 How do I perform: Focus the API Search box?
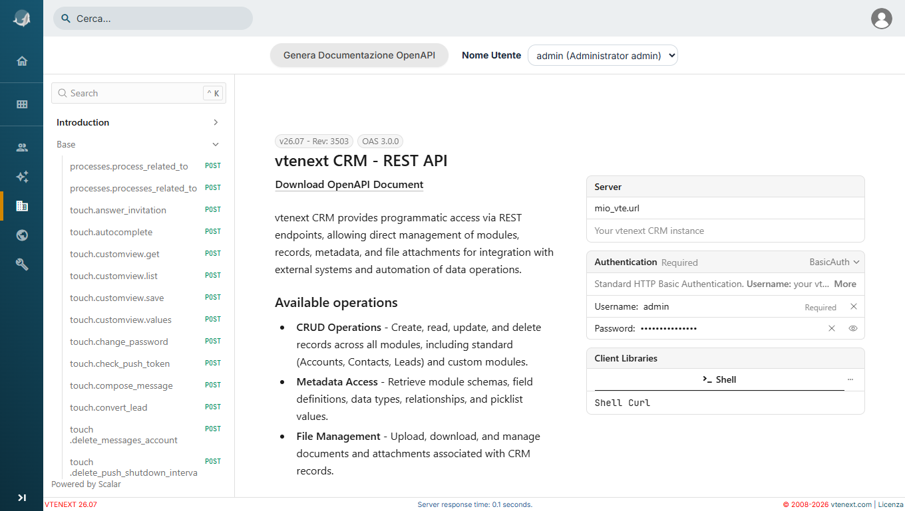138,93
